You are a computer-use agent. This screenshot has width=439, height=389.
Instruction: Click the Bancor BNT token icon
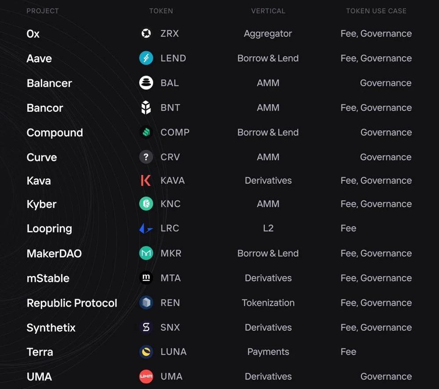(x=146, y=108)
